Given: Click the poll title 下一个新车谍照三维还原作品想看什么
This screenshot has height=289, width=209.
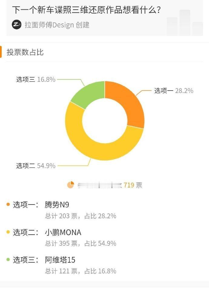Looking at the screenshot, I should coord(87,10).
